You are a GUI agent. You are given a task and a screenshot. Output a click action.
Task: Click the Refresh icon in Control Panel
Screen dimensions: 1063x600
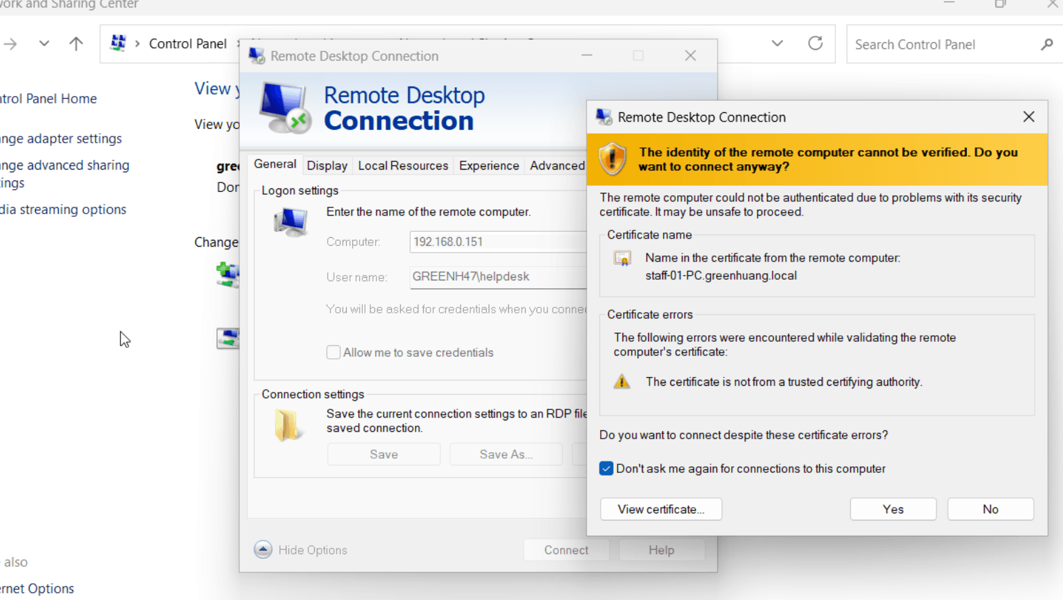[816, 43]
